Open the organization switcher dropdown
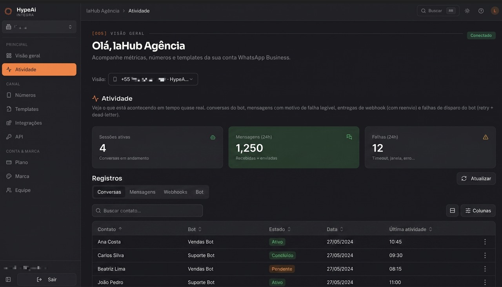 pos(39,27)
